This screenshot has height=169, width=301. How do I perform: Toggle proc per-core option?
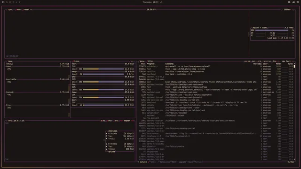(256, 61)
